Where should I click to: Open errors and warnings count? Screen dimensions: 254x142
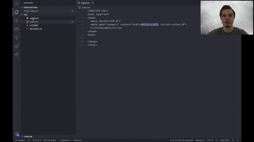point(37,140)
